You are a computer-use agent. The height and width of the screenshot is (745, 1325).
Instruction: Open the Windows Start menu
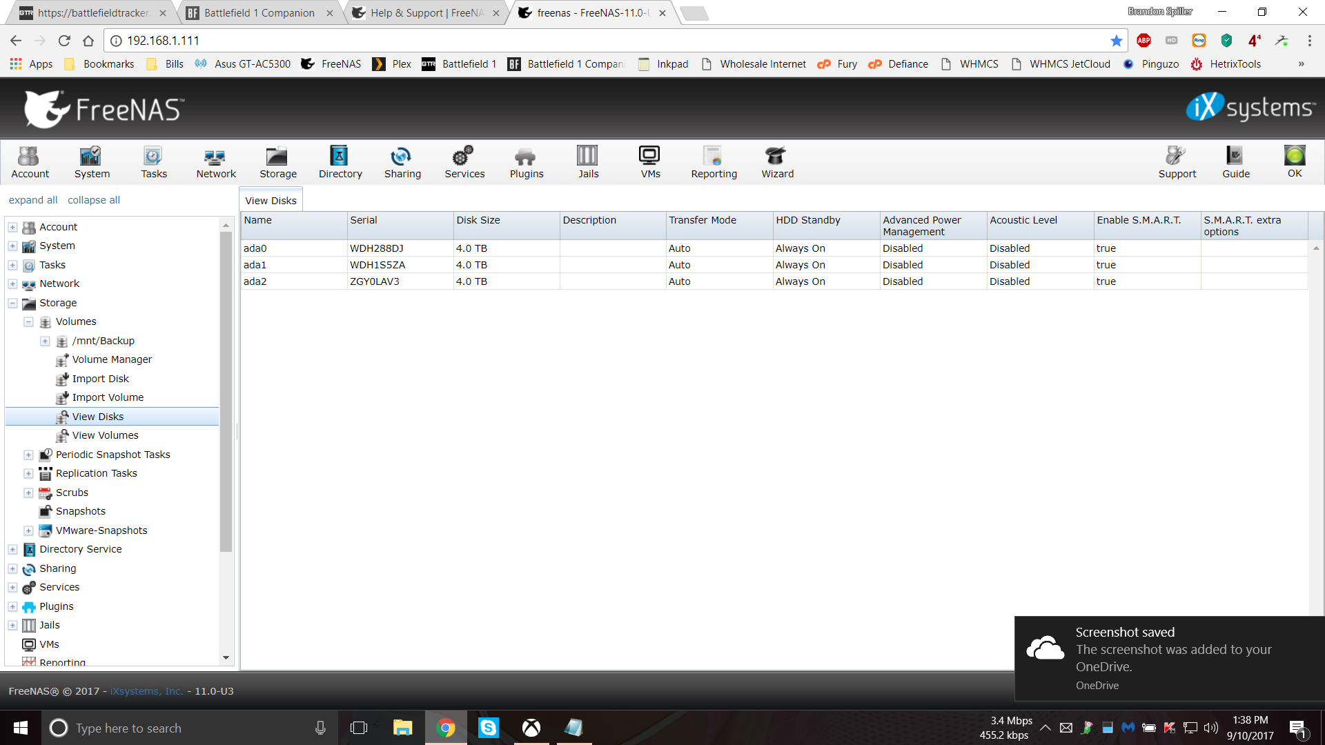click(21, 728)
